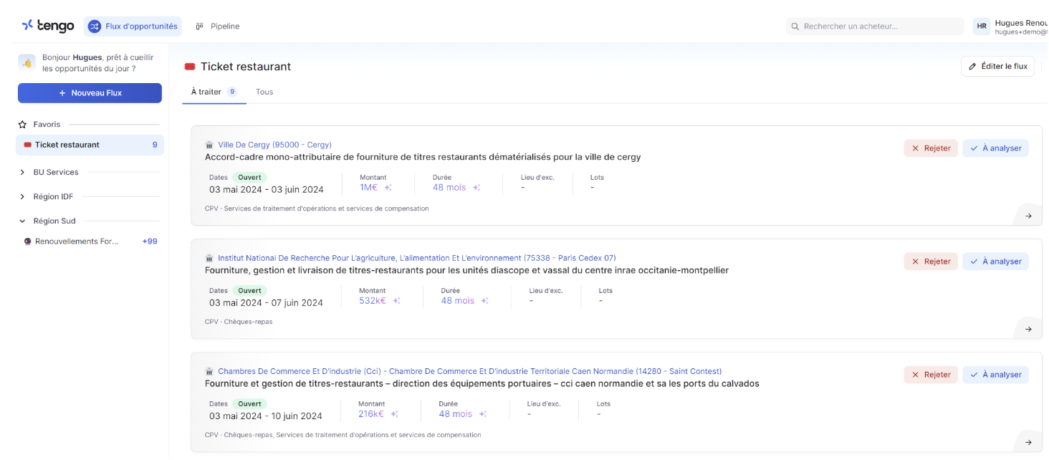This screenshot has height=460, width=1049.
Task: Open the Pipeline view
Action: click(x=218, y=27)
